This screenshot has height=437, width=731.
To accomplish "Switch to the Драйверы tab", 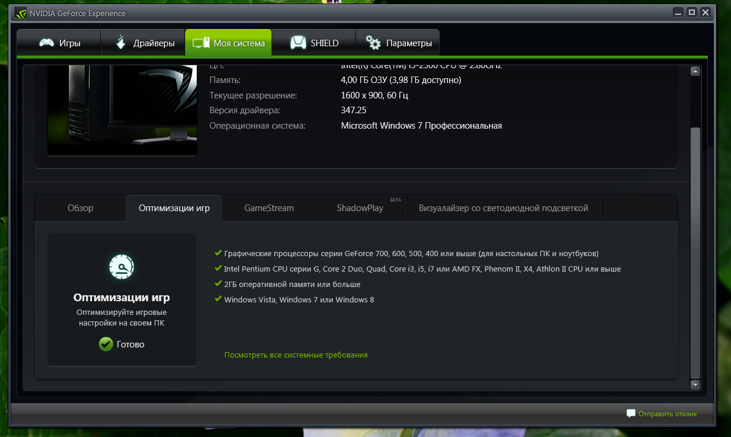I will [143, 43].
